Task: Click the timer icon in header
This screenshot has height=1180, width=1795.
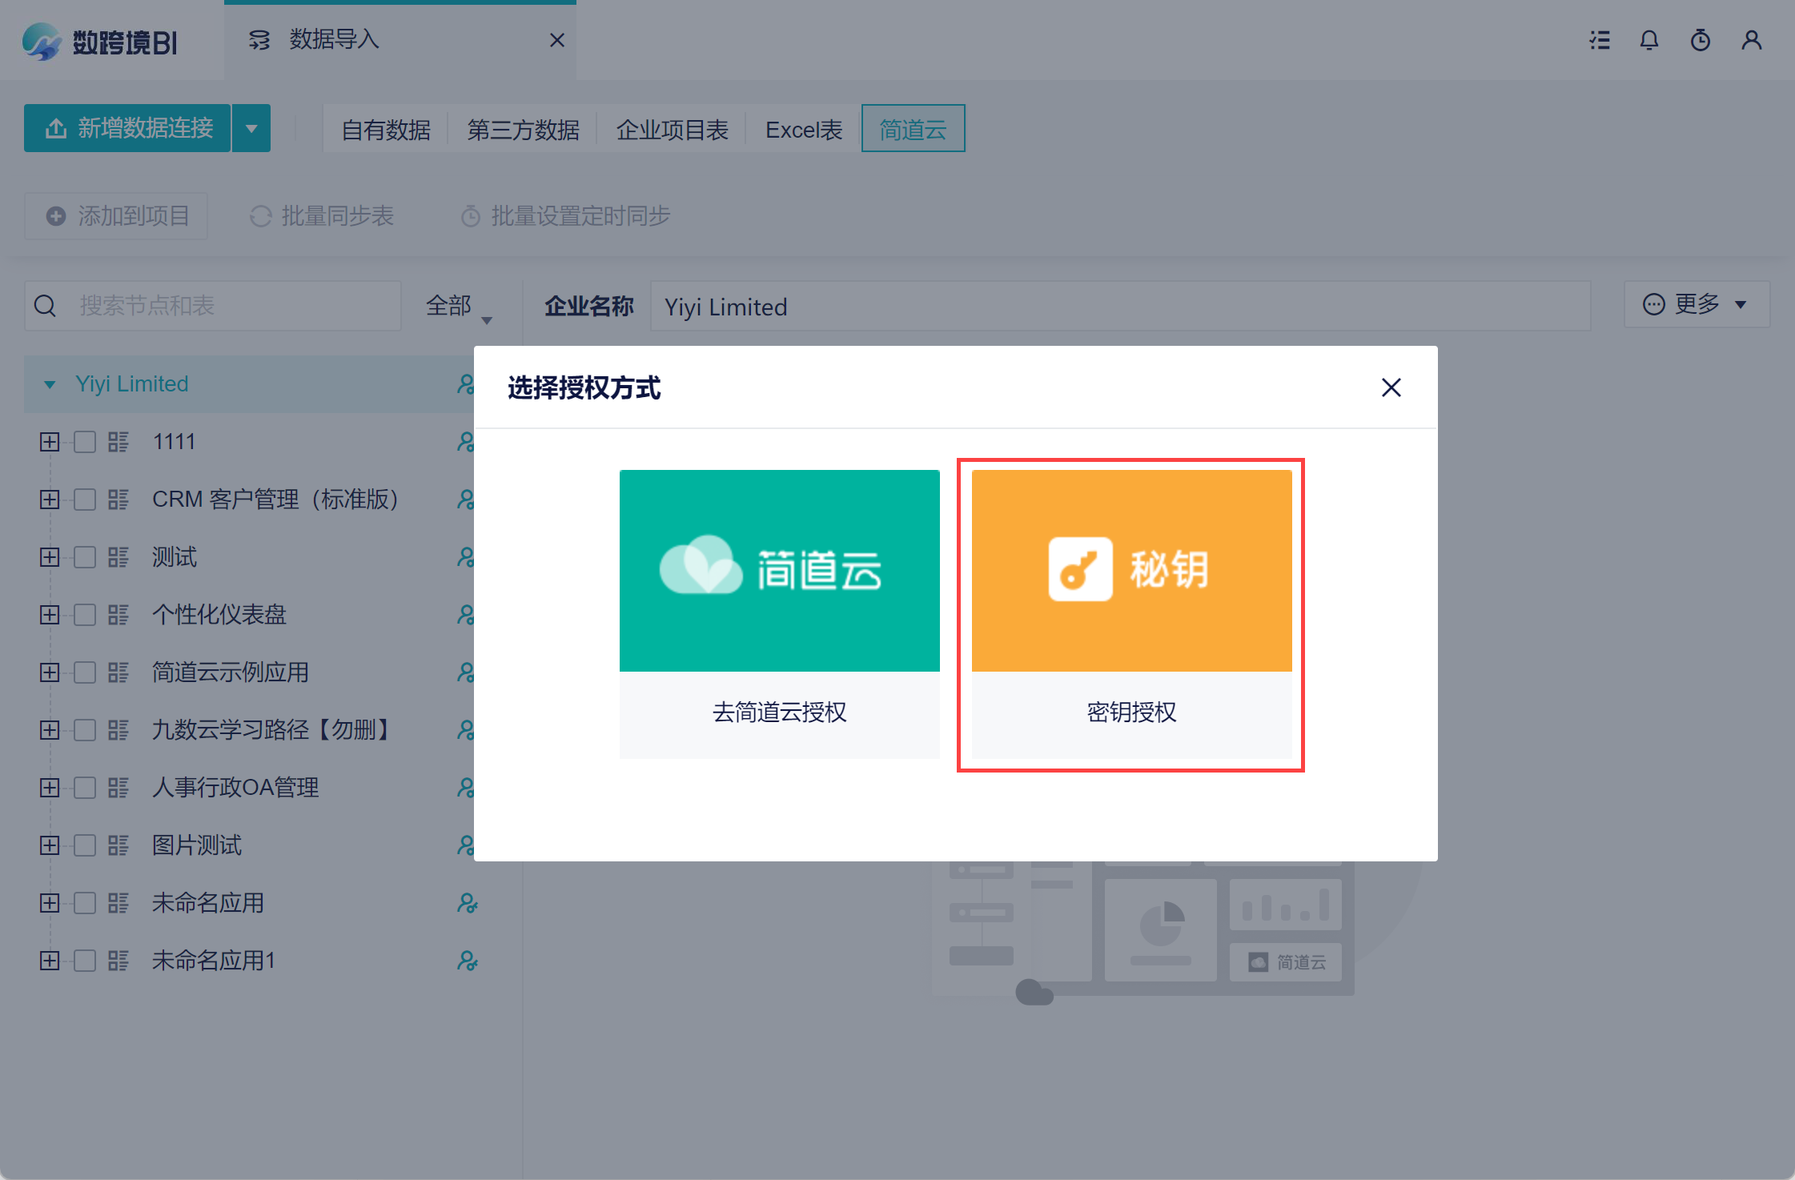Action: click(1701, 40)
